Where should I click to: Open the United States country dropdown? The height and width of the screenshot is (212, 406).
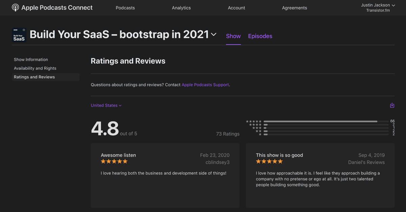106,105
